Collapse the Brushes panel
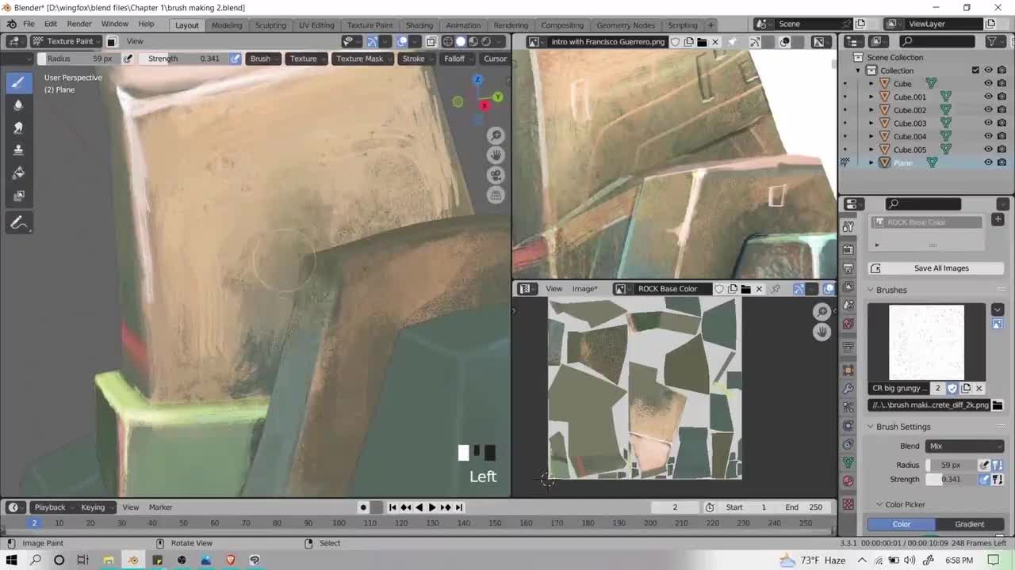 point(870,290)
